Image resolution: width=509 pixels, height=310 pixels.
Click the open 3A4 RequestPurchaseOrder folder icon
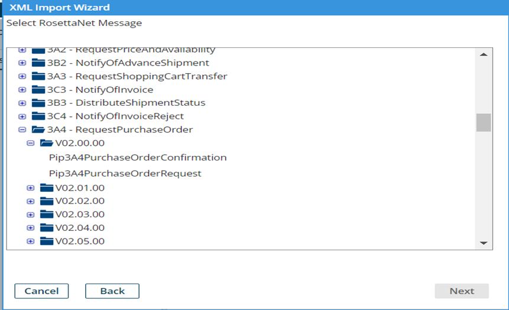point(38,130)
